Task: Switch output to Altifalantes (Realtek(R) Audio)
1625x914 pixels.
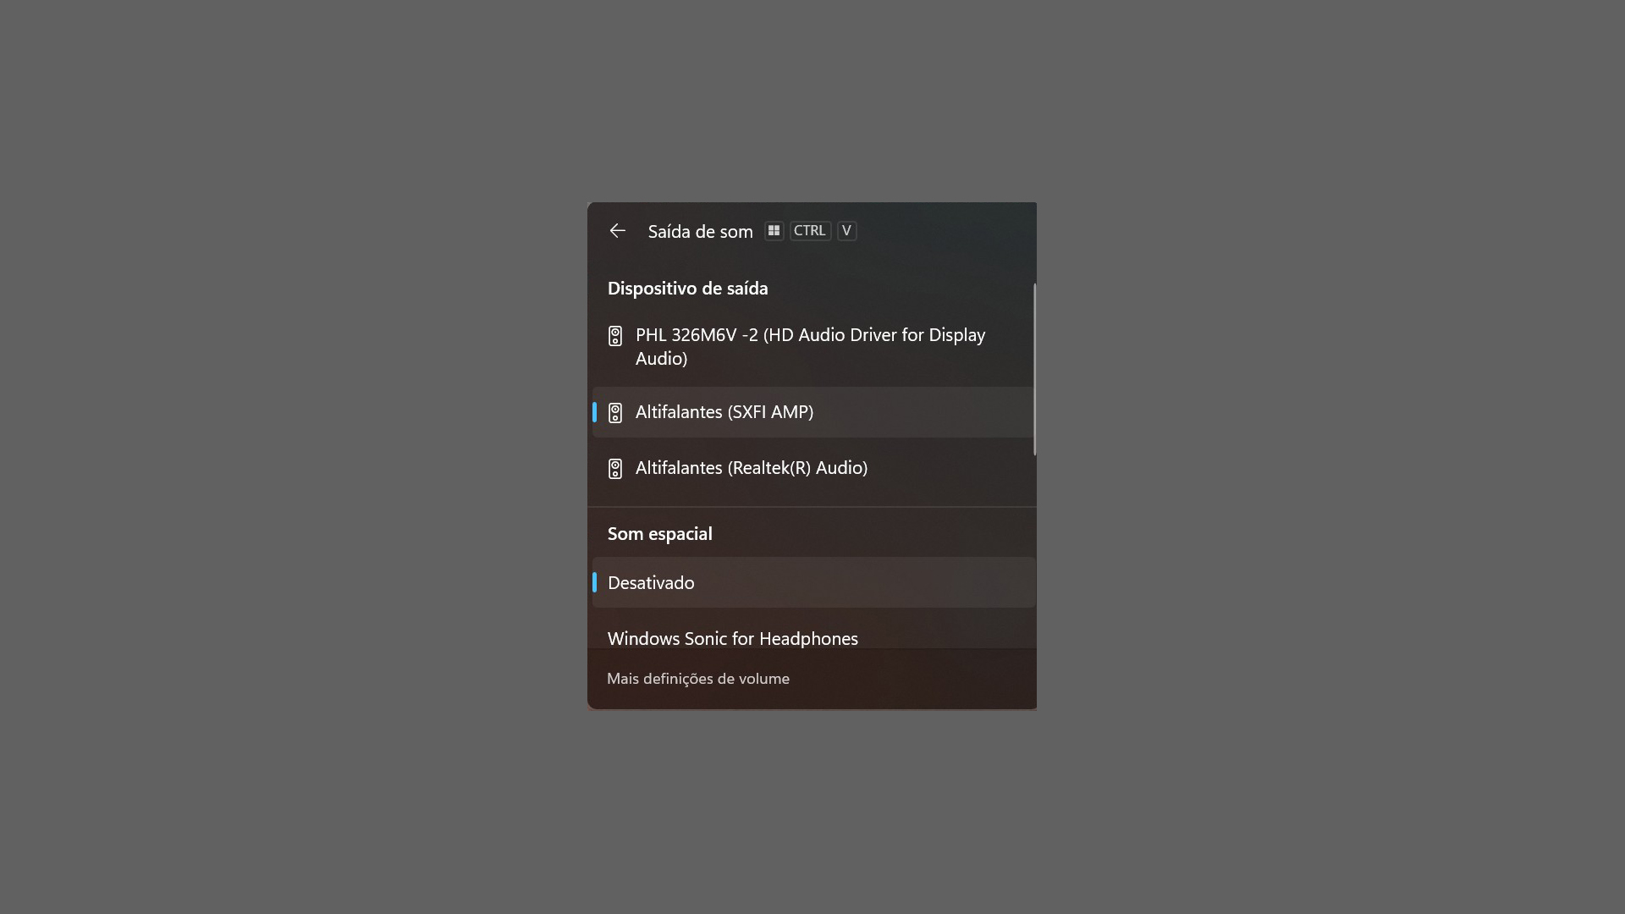Action: (751, 468)
